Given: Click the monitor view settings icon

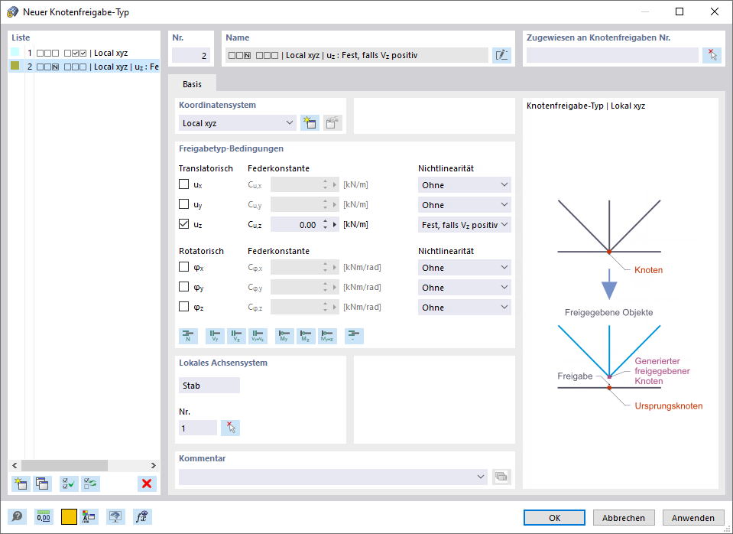Looking at the screenshot, I should pos(115,516).
